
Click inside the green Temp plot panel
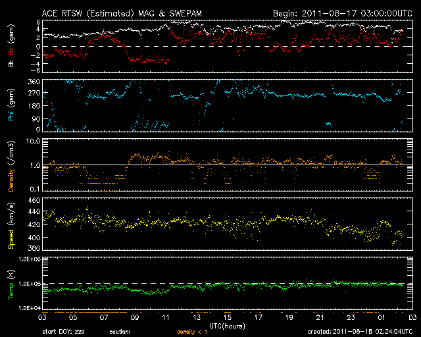(228, 283)
